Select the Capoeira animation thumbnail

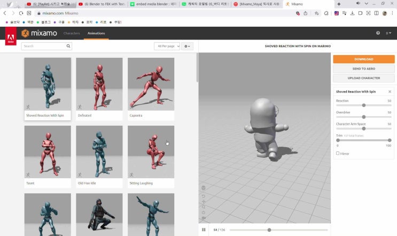pos(151,84)
